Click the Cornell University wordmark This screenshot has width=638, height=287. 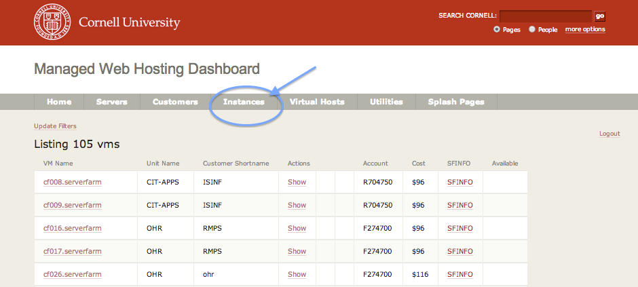[x=130, y=22]
